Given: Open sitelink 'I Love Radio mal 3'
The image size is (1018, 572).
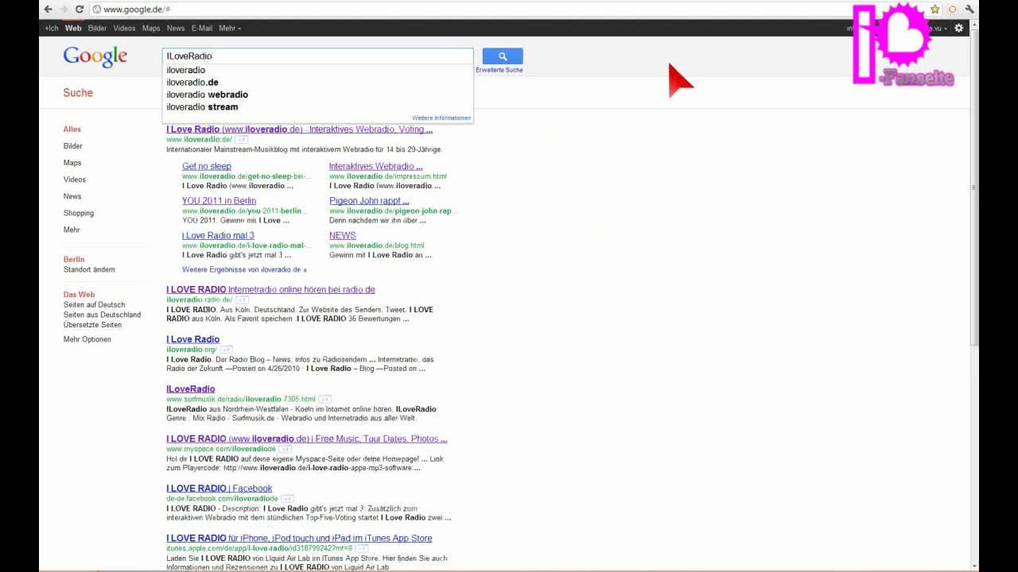Looking at the screenshot, I should click(218, 235).
